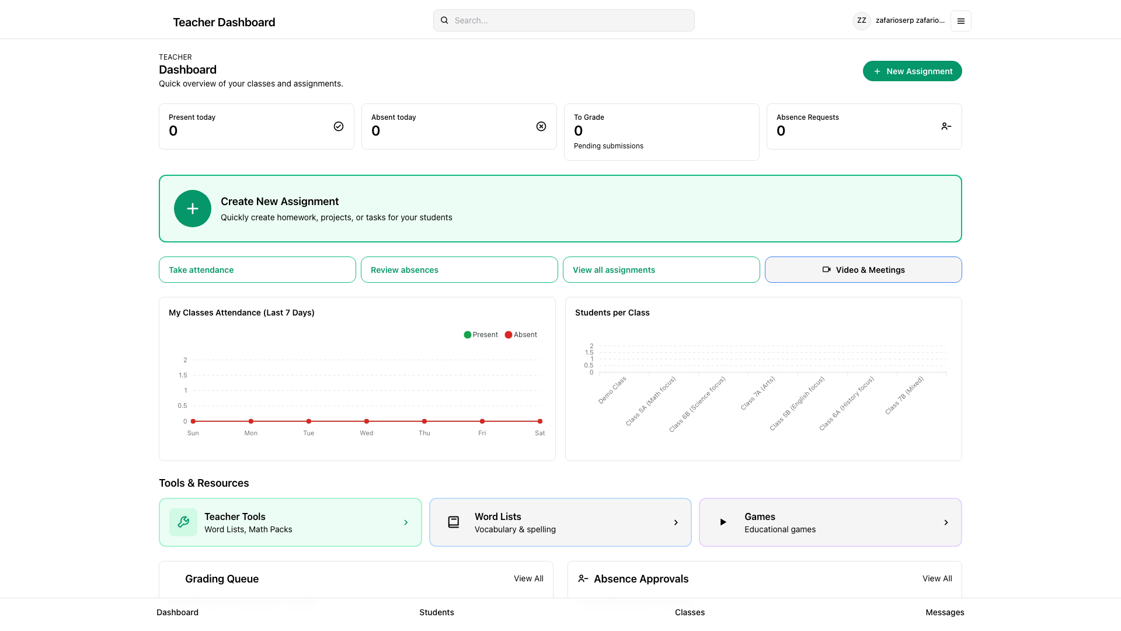Switch to the Students bottom tab
Screen dimensions: 1121x631
(x=437, y=612)
